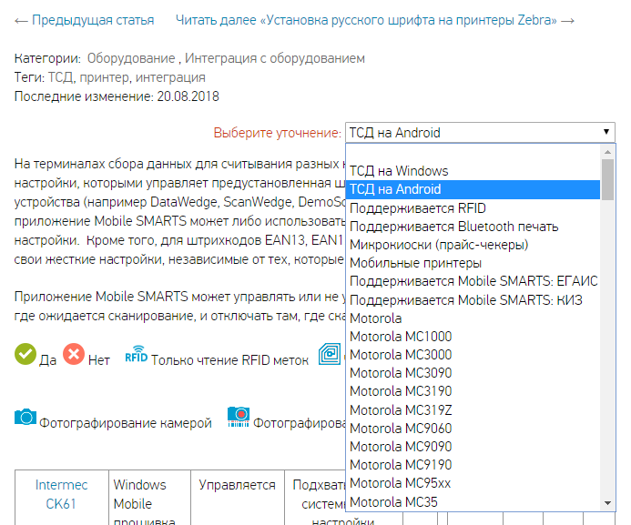The width and height of the screenshot is (631, 525).
Task: Click the 'Windows Mobile' table cell
Action: [x=149, y=498]
